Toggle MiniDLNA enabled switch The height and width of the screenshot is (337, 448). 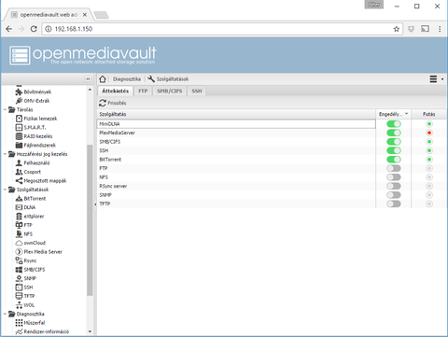click(394, 124)
